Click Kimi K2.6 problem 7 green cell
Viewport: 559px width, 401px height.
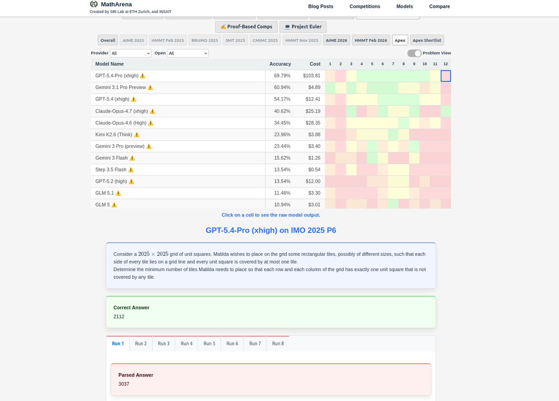393,134
